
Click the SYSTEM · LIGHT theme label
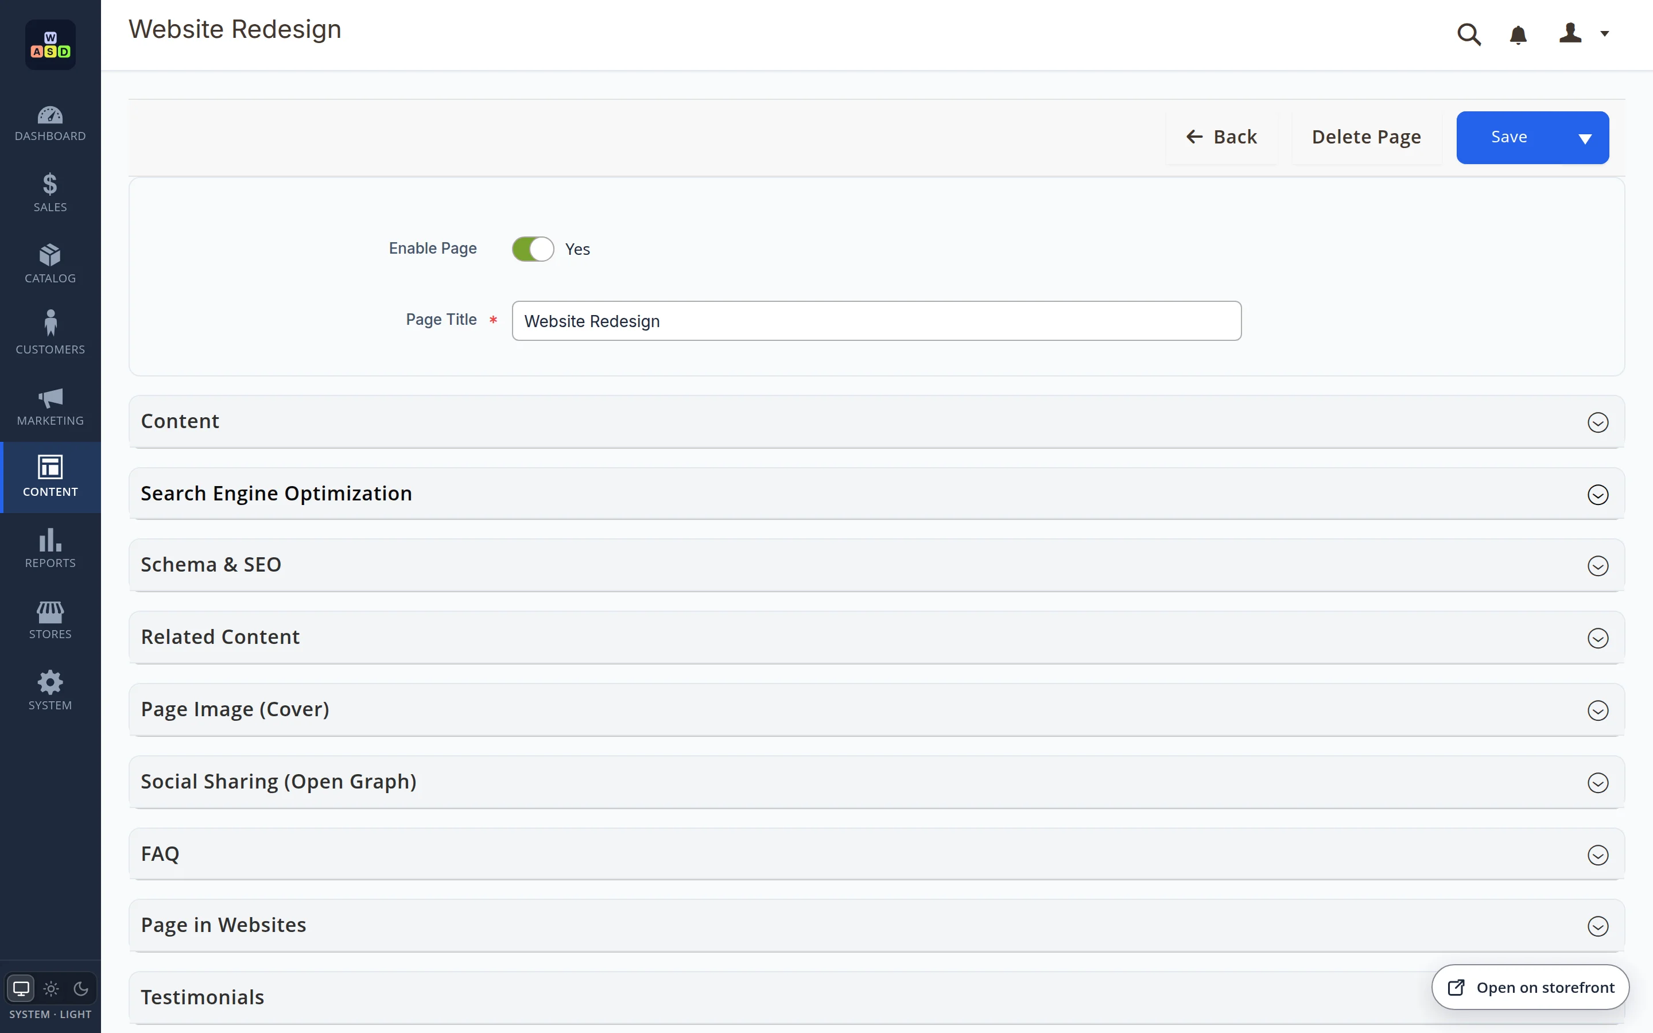[x=50, y=1015]
